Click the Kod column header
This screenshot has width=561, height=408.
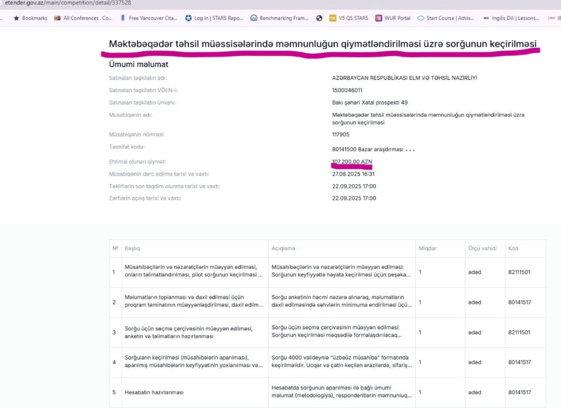coord(513,248)
